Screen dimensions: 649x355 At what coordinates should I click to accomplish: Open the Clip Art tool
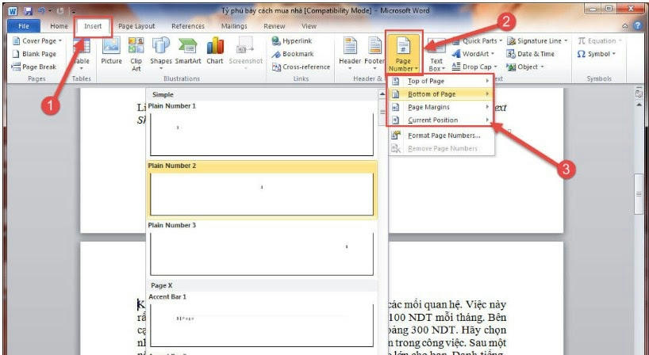(136, 51)
